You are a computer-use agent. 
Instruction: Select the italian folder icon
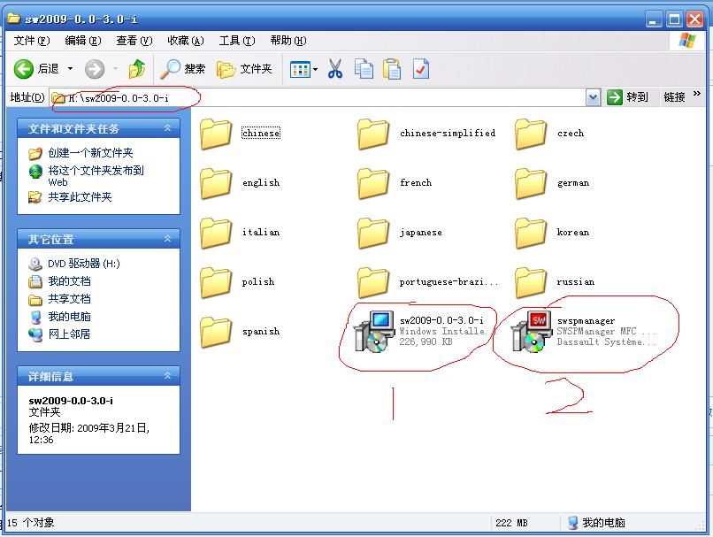216,234
